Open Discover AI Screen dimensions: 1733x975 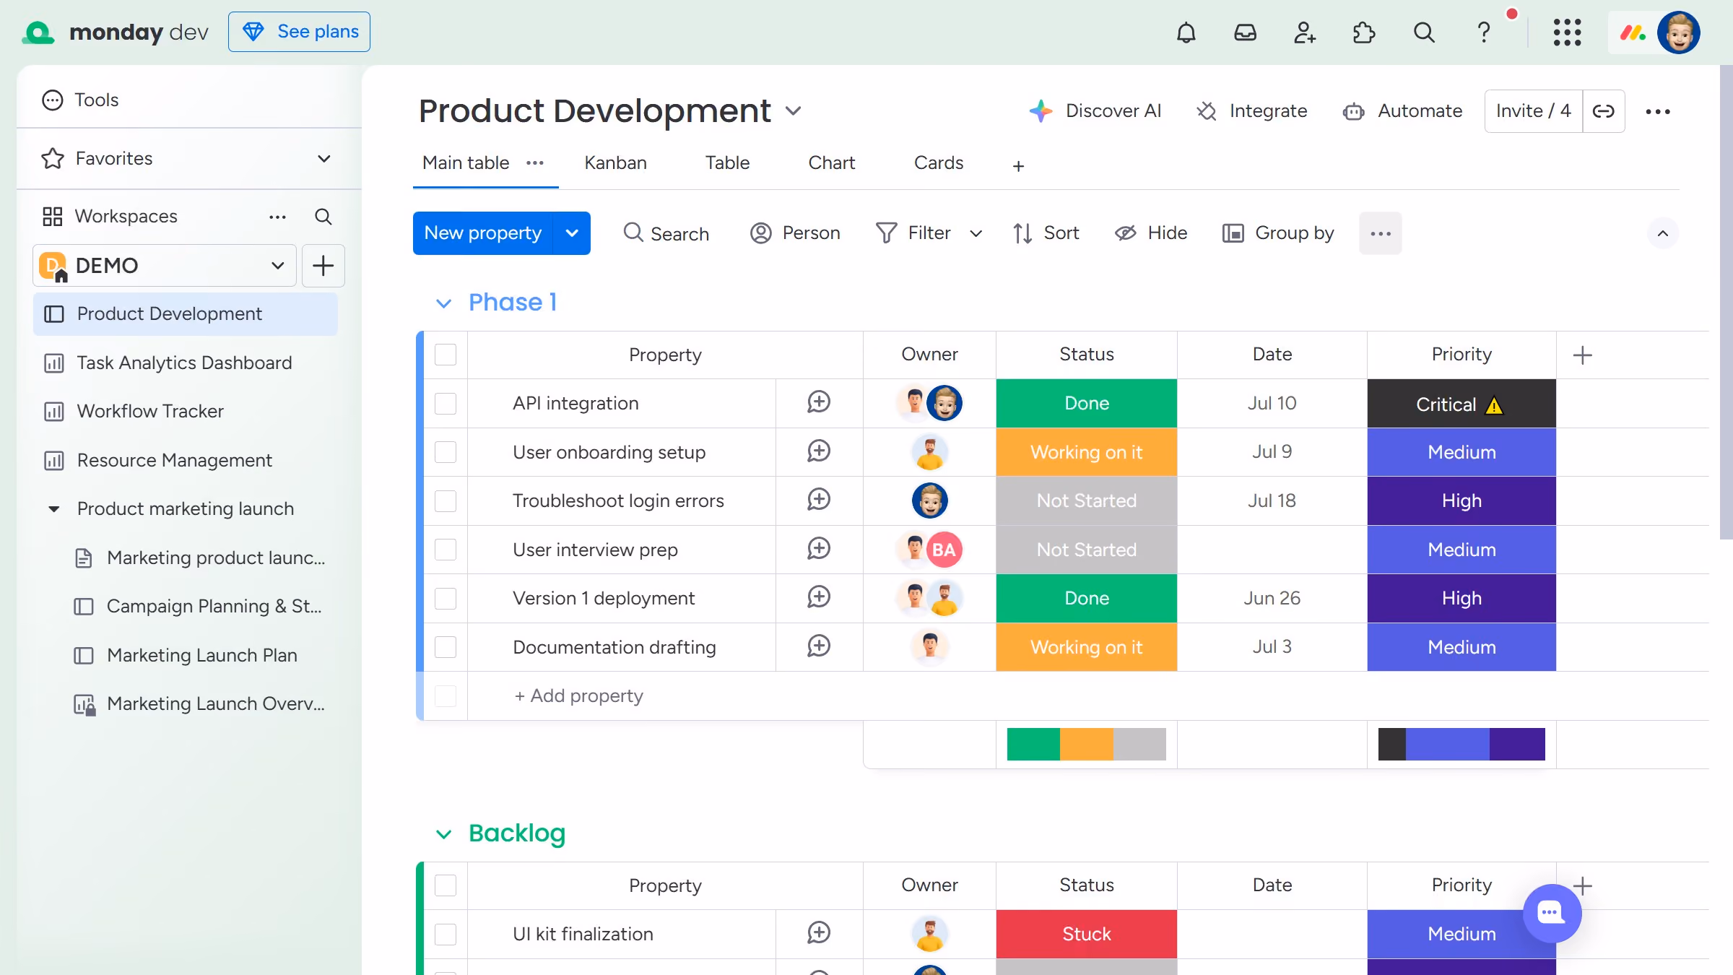pos(1095,111)
